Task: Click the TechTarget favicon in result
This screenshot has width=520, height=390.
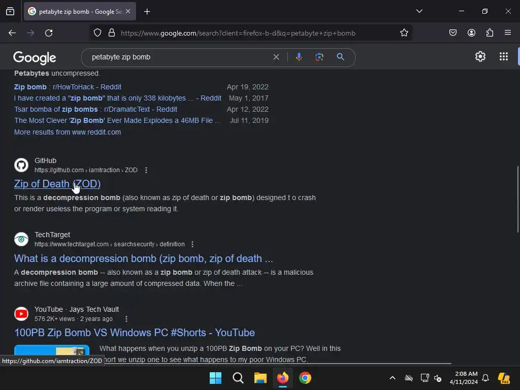Action: pos(21,240)
